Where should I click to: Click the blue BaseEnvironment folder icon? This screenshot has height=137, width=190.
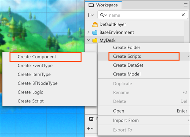95,32
